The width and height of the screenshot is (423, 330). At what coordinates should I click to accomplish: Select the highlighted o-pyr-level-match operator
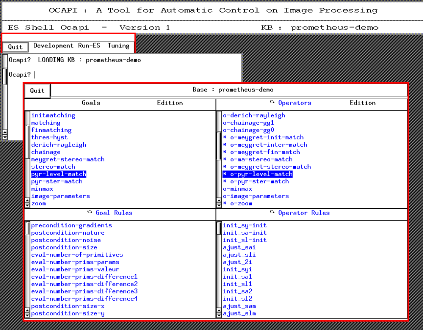pyautogui.click(x=258, y=174)
